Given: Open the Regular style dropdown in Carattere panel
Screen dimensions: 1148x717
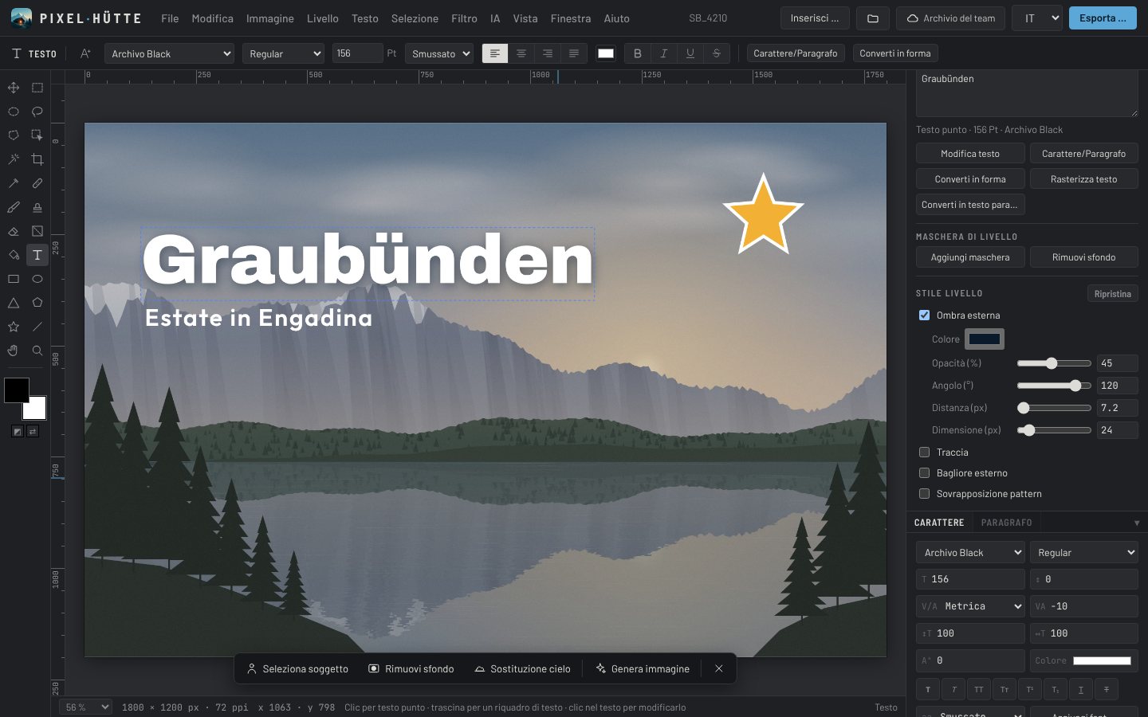Looking at the screenshot, I should point(1084,553).
